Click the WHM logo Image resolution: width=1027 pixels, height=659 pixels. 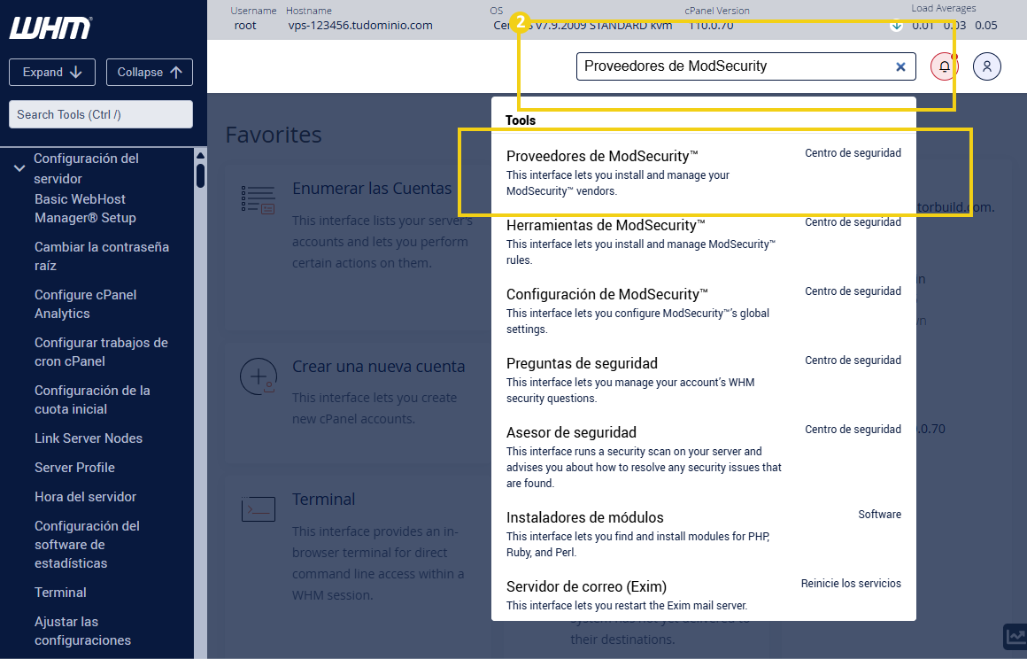tap(50, 28)
